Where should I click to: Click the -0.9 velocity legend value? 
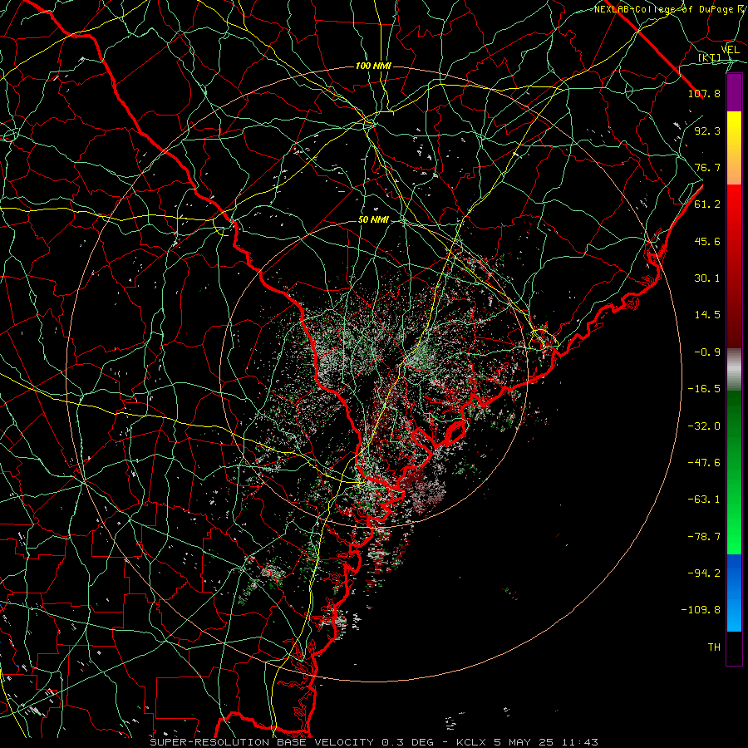707,352
